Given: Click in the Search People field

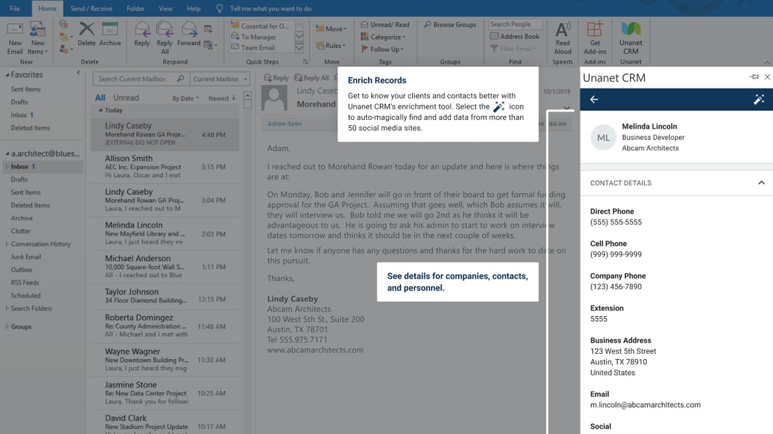Looking at the screenshot, I should click(515, 24).
